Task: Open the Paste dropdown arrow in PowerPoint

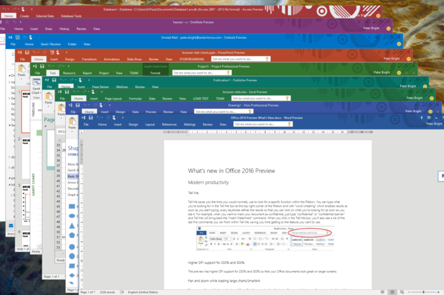Action: 22,79
